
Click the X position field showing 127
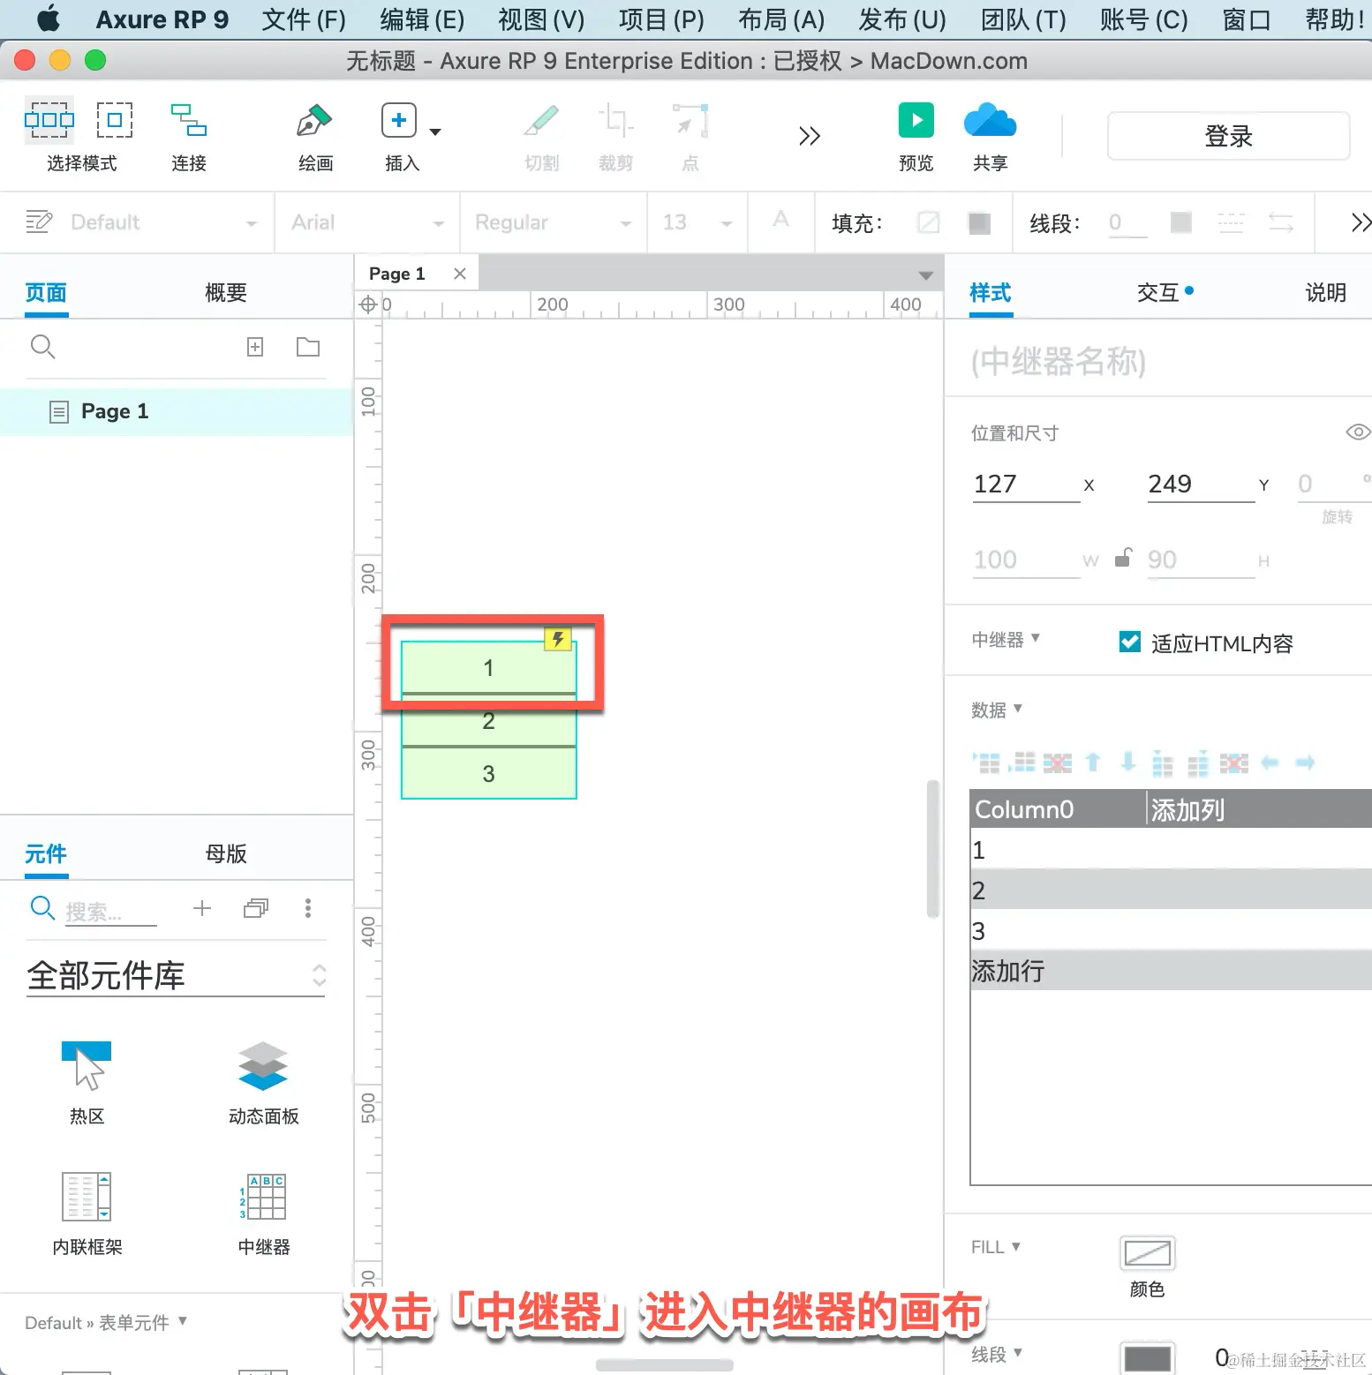click(x=1026, y=485)
